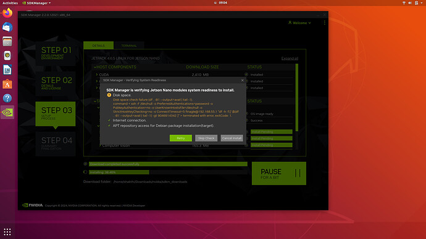Image resolution: width=426 pixels, height=239 pixels.
Task: Click the Internet connection check mark
Action: 109,120
